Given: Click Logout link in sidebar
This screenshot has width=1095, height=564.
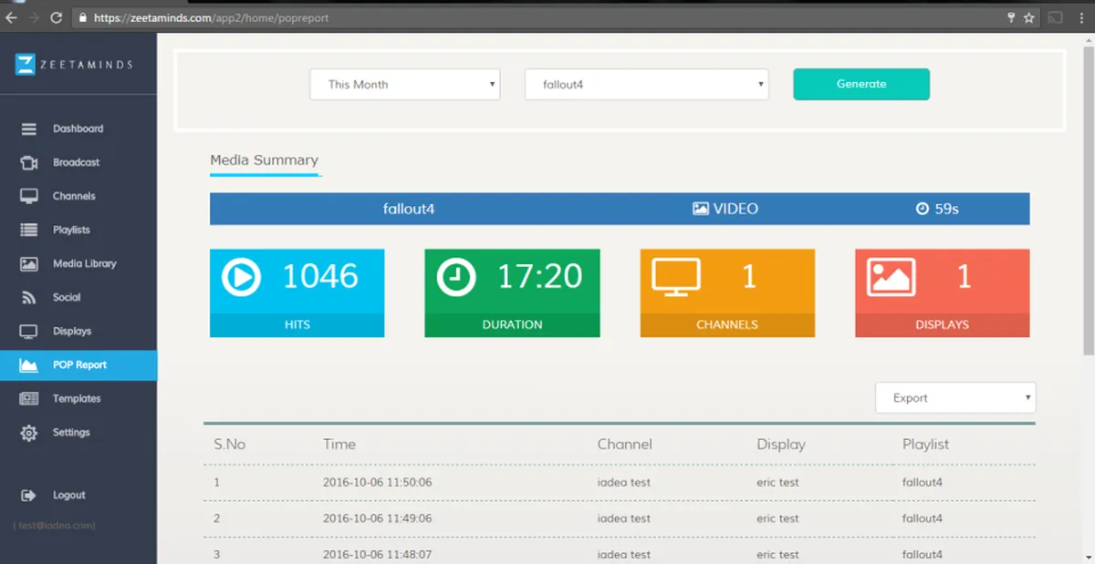Looking at the screenshot, I should [x=68, y=496].
